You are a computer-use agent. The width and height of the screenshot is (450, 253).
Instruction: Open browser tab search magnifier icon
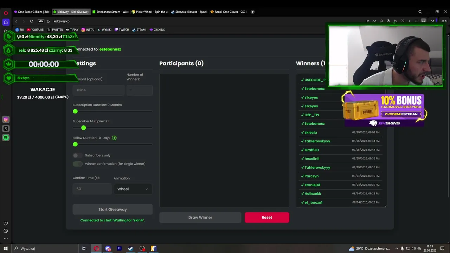click(420, 12)
